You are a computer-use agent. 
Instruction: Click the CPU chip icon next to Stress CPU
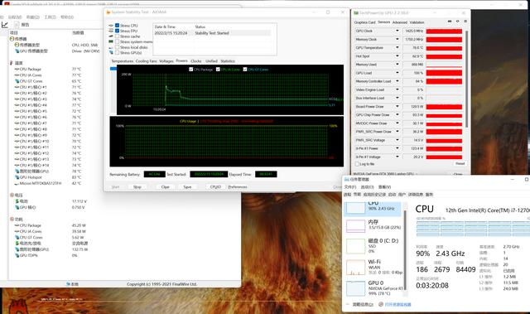pos(111,26)
